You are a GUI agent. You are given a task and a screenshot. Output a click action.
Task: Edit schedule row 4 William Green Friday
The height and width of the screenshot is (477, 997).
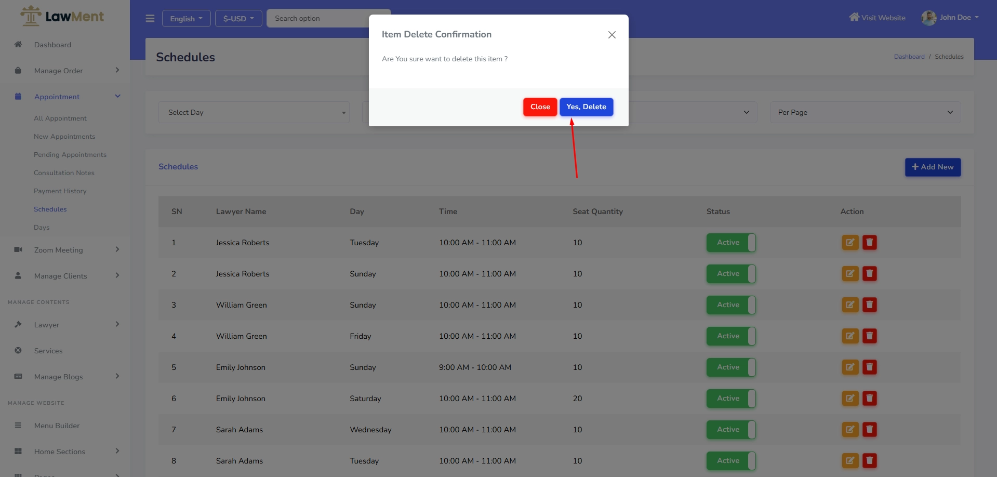coord(850,336)
